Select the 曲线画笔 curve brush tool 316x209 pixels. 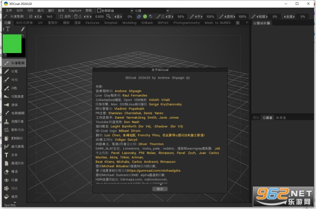[14, 147]
